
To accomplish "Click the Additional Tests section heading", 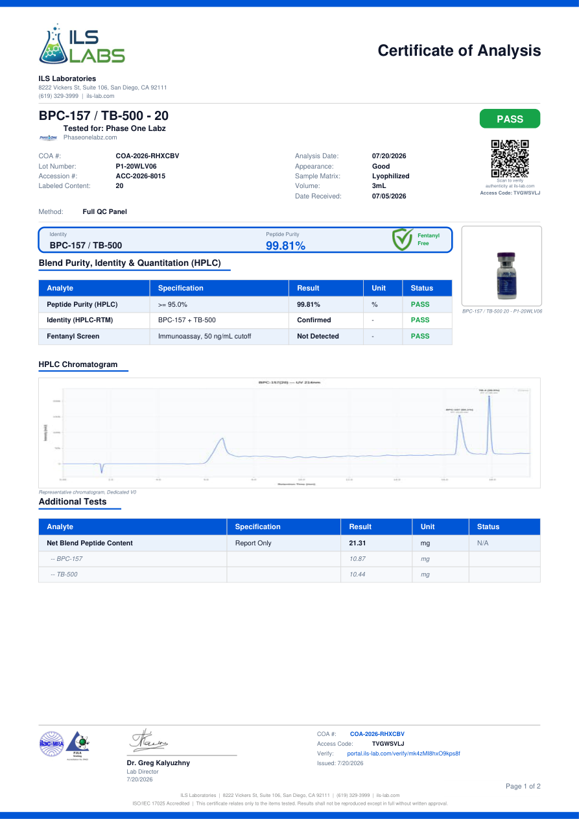I will [x=73, y=502].
